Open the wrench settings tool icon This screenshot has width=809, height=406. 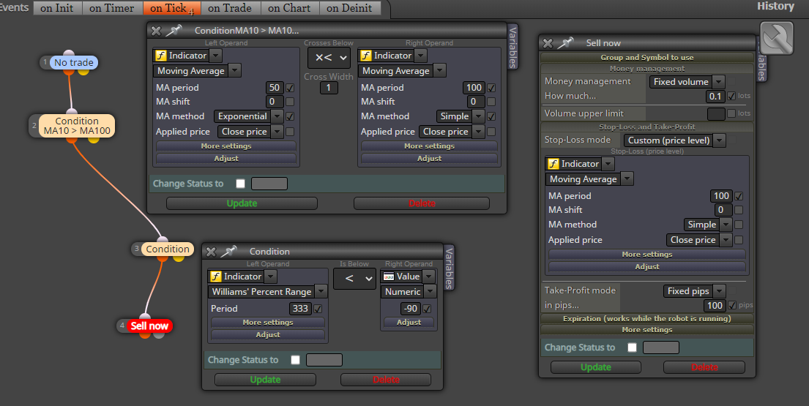[777, 38]
